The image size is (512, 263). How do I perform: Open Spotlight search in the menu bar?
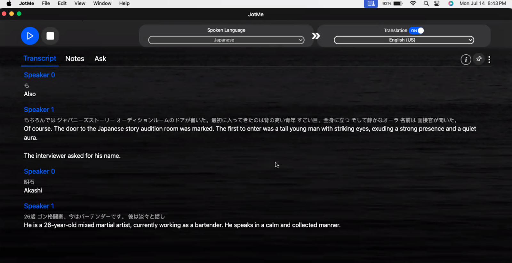pyautogui.click(x=426, y=4)
